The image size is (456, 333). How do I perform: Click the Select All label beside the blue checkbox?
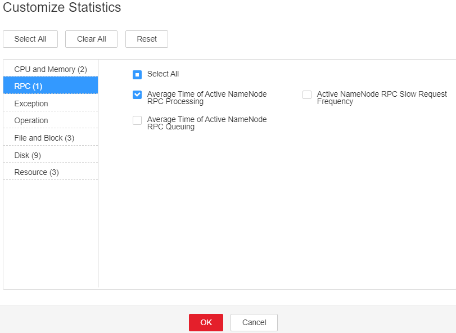163,74
